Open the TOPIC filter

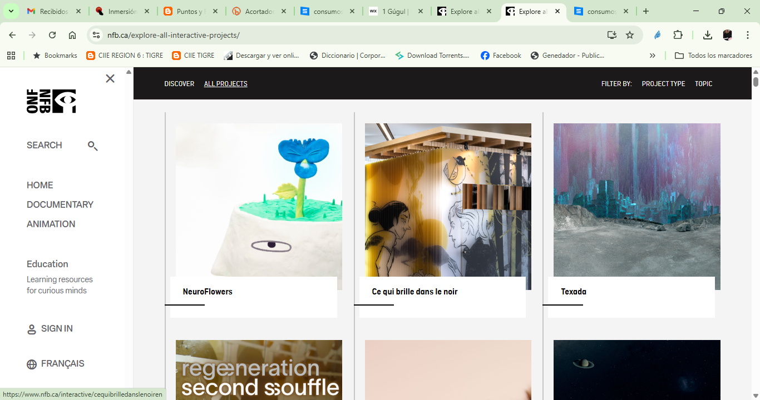[703, 83]
